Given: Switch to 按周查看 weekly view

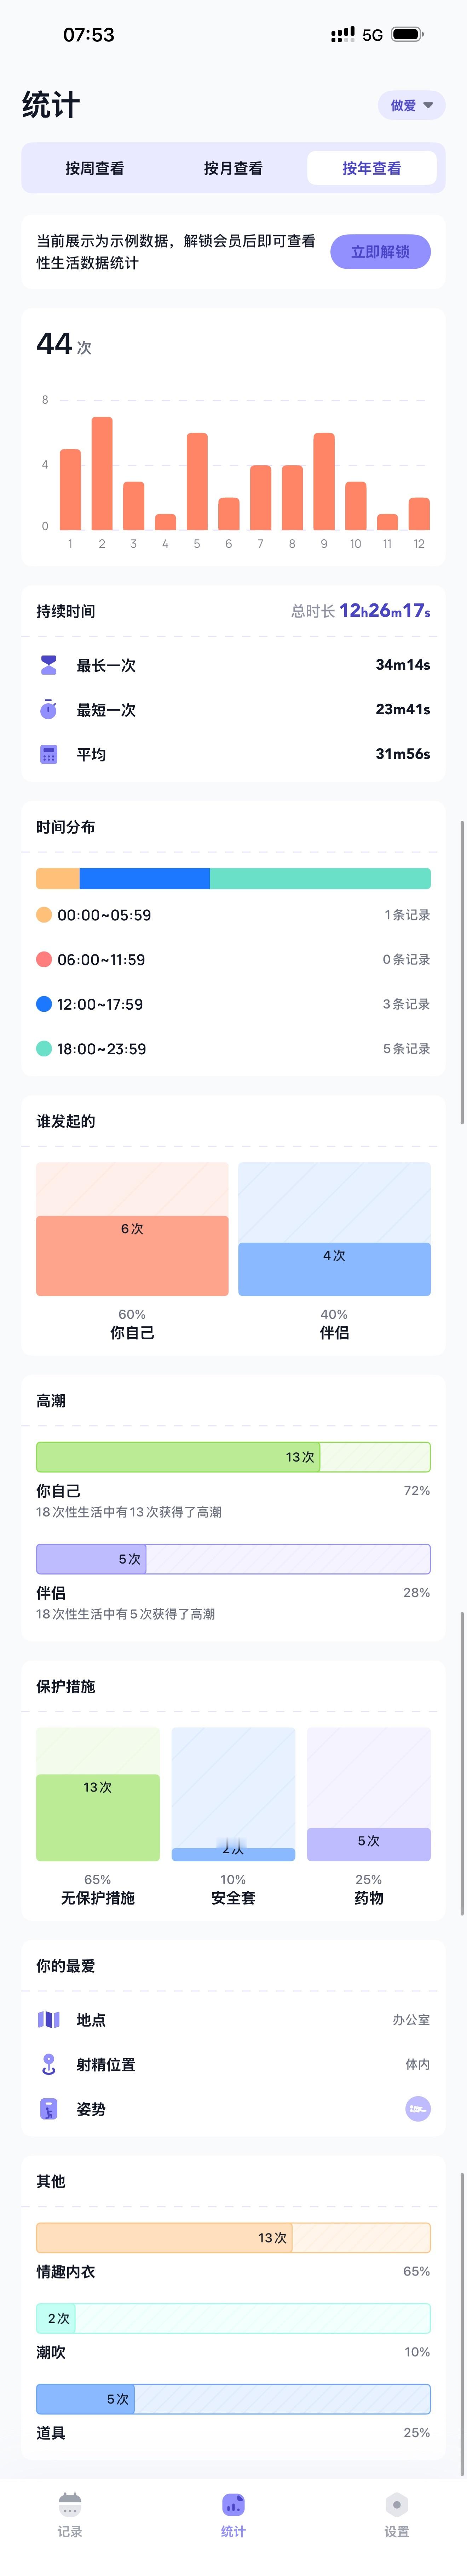Looking at the screenshot, I should (x=95, y=168).
